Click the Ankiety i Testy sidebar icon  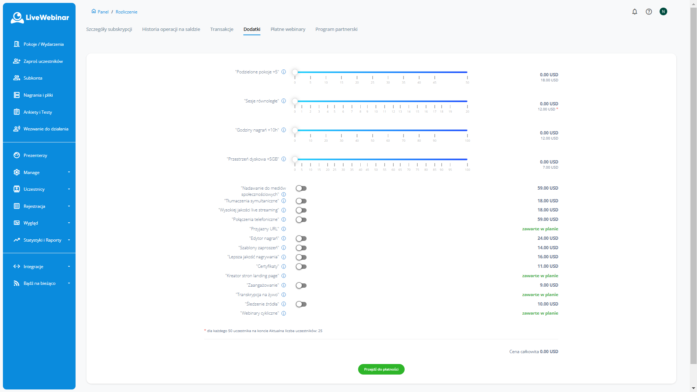[x=17, y=112]
